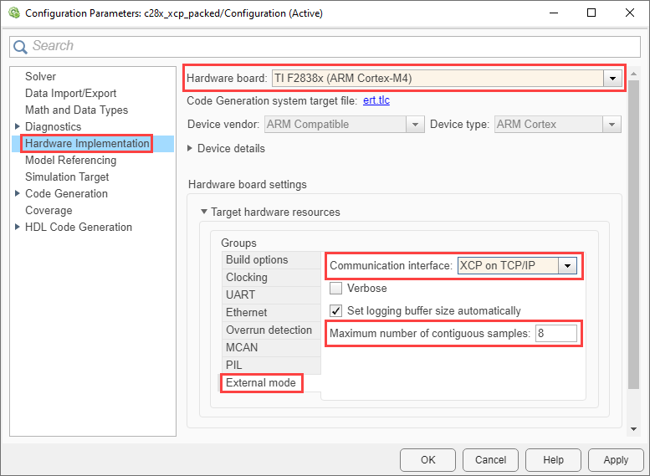
Task: Select the Build options group
Action: pyautogui.click(x=257, y=260)
